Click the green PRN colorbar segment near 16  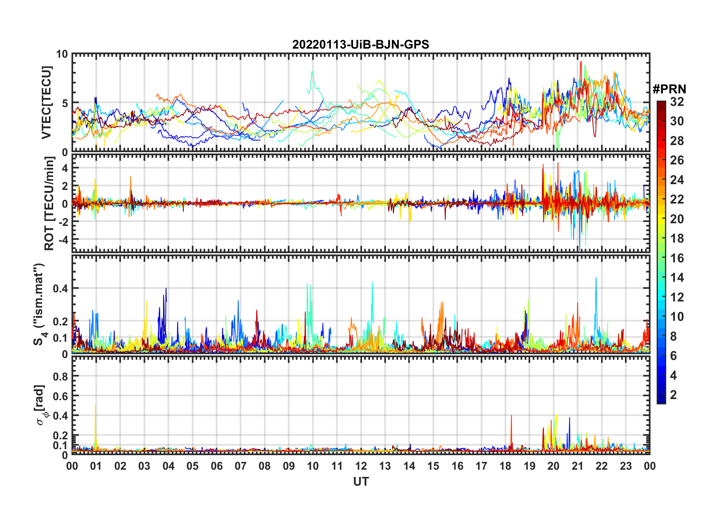pos(661,258)
